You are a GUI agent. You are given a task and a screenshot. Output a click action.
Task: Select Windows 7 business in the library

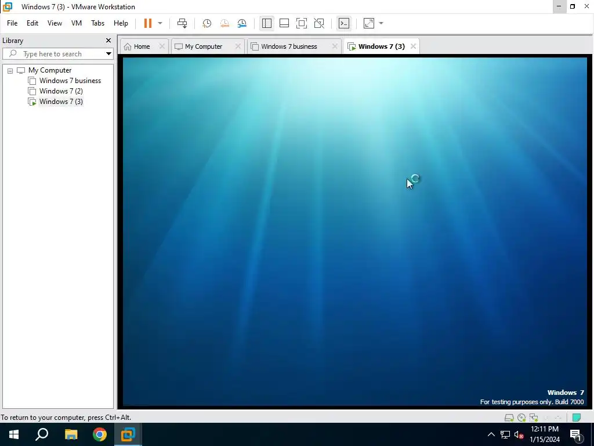point(70,81)
